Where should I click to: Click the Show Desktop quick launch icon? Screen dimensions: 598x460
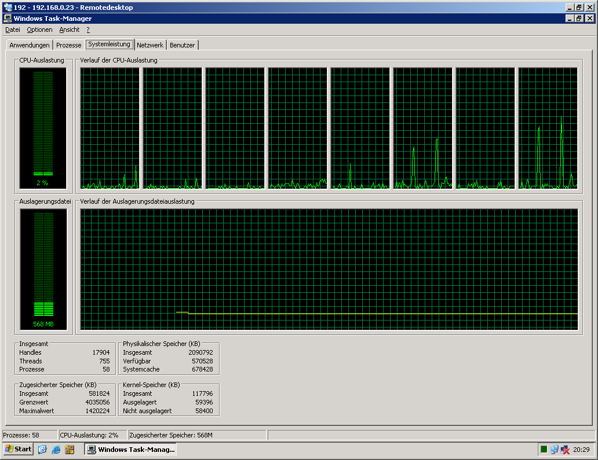click(x=42, y=450)
